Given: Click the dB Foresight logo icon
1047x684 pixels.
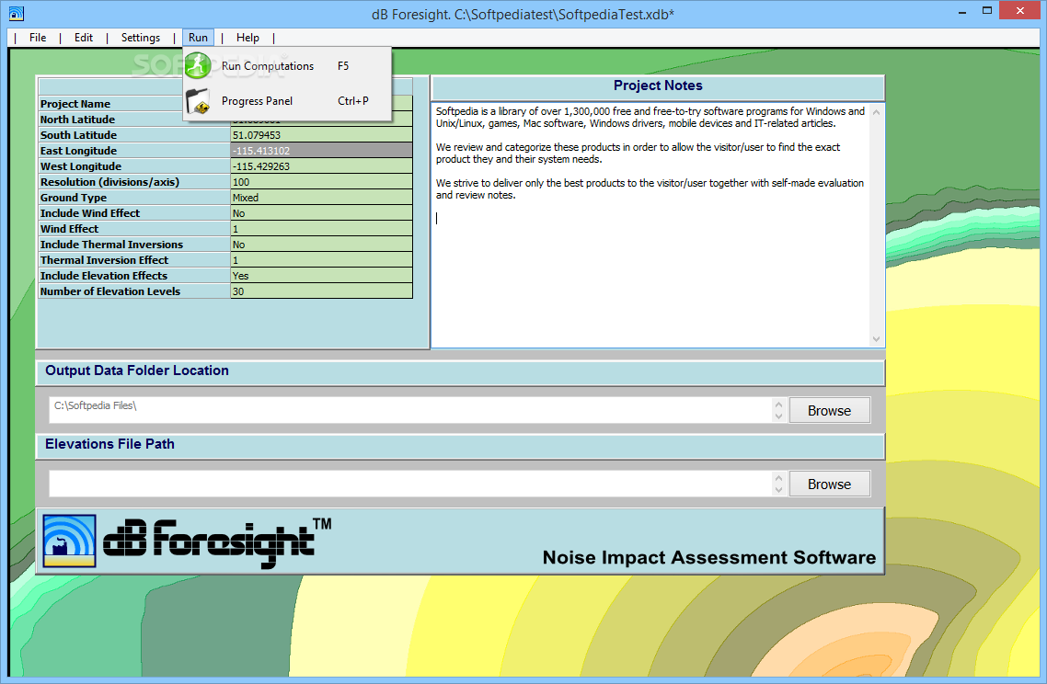Looking at the screenshot, I should tap(69, 541).
